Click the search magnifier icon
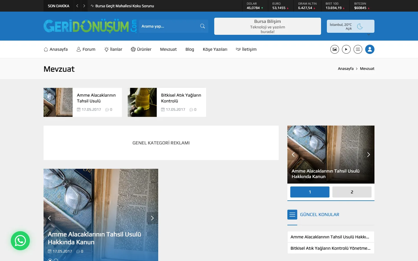Image resolution: width=418 pixels, height=261 pixels. pos(203,26)
